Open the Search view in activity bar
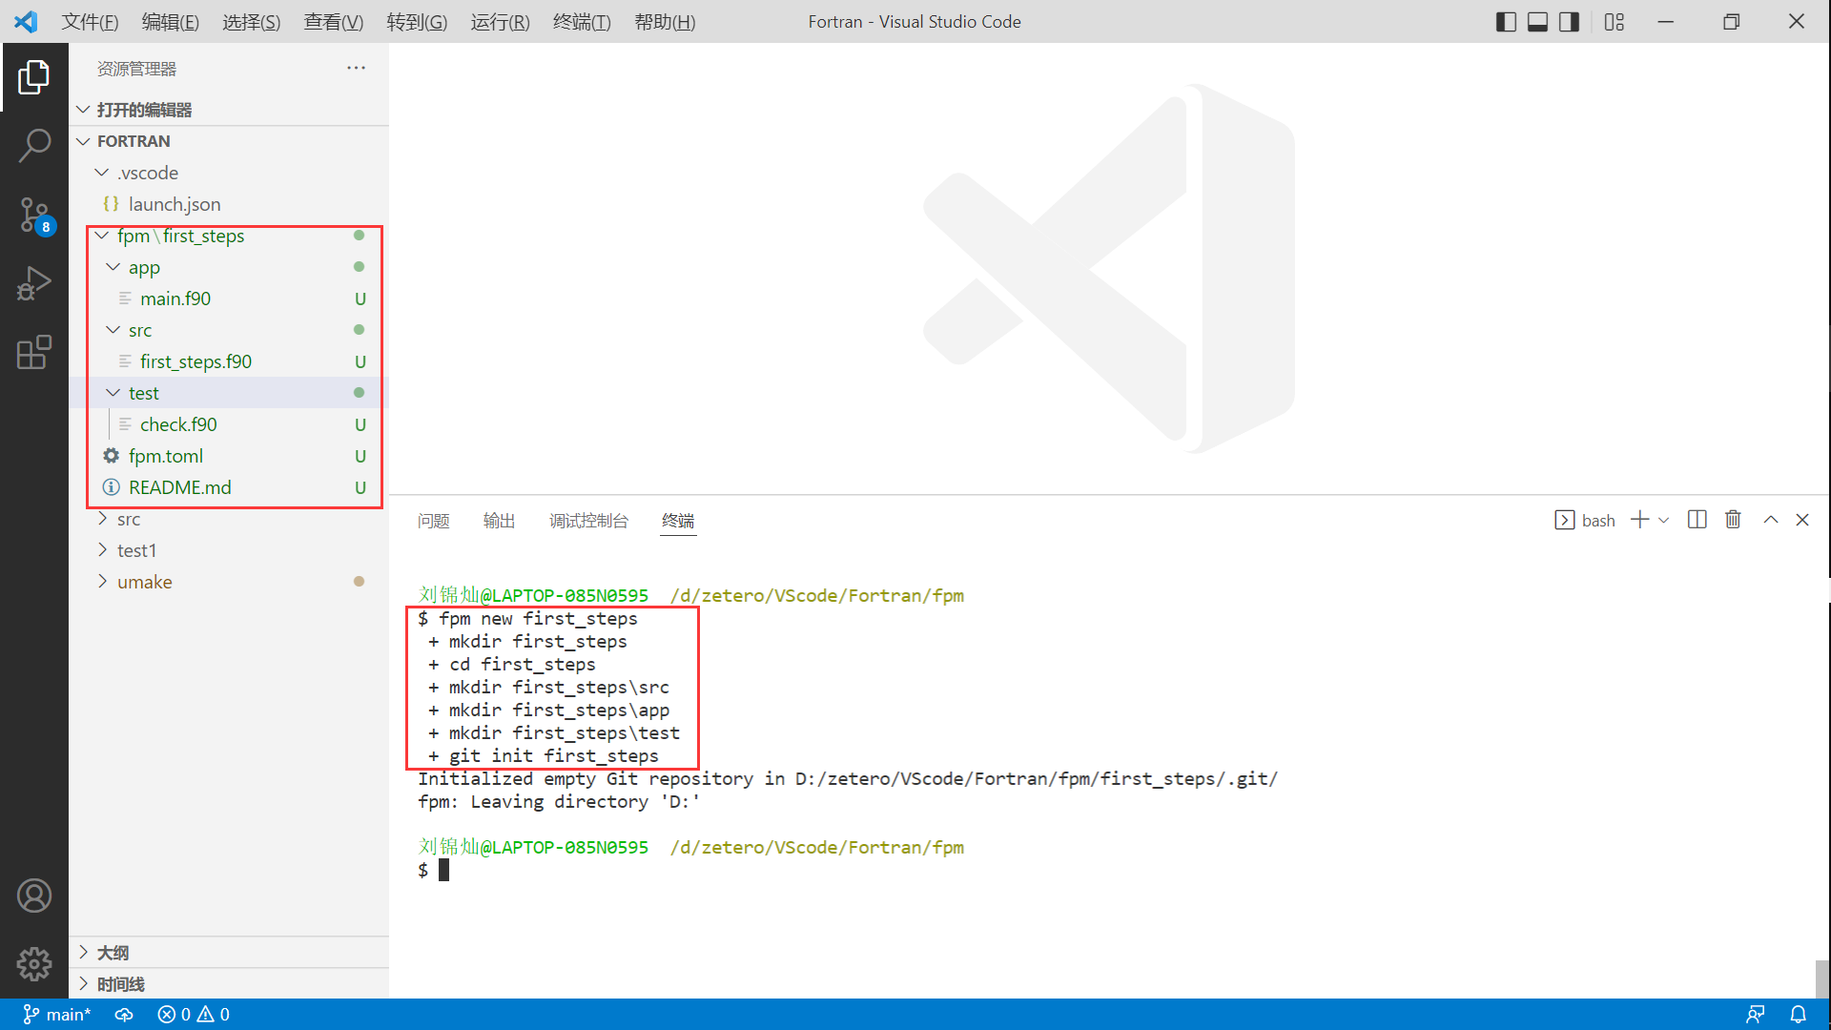This screenshot has width=1831, height=1030. point(34,145)
